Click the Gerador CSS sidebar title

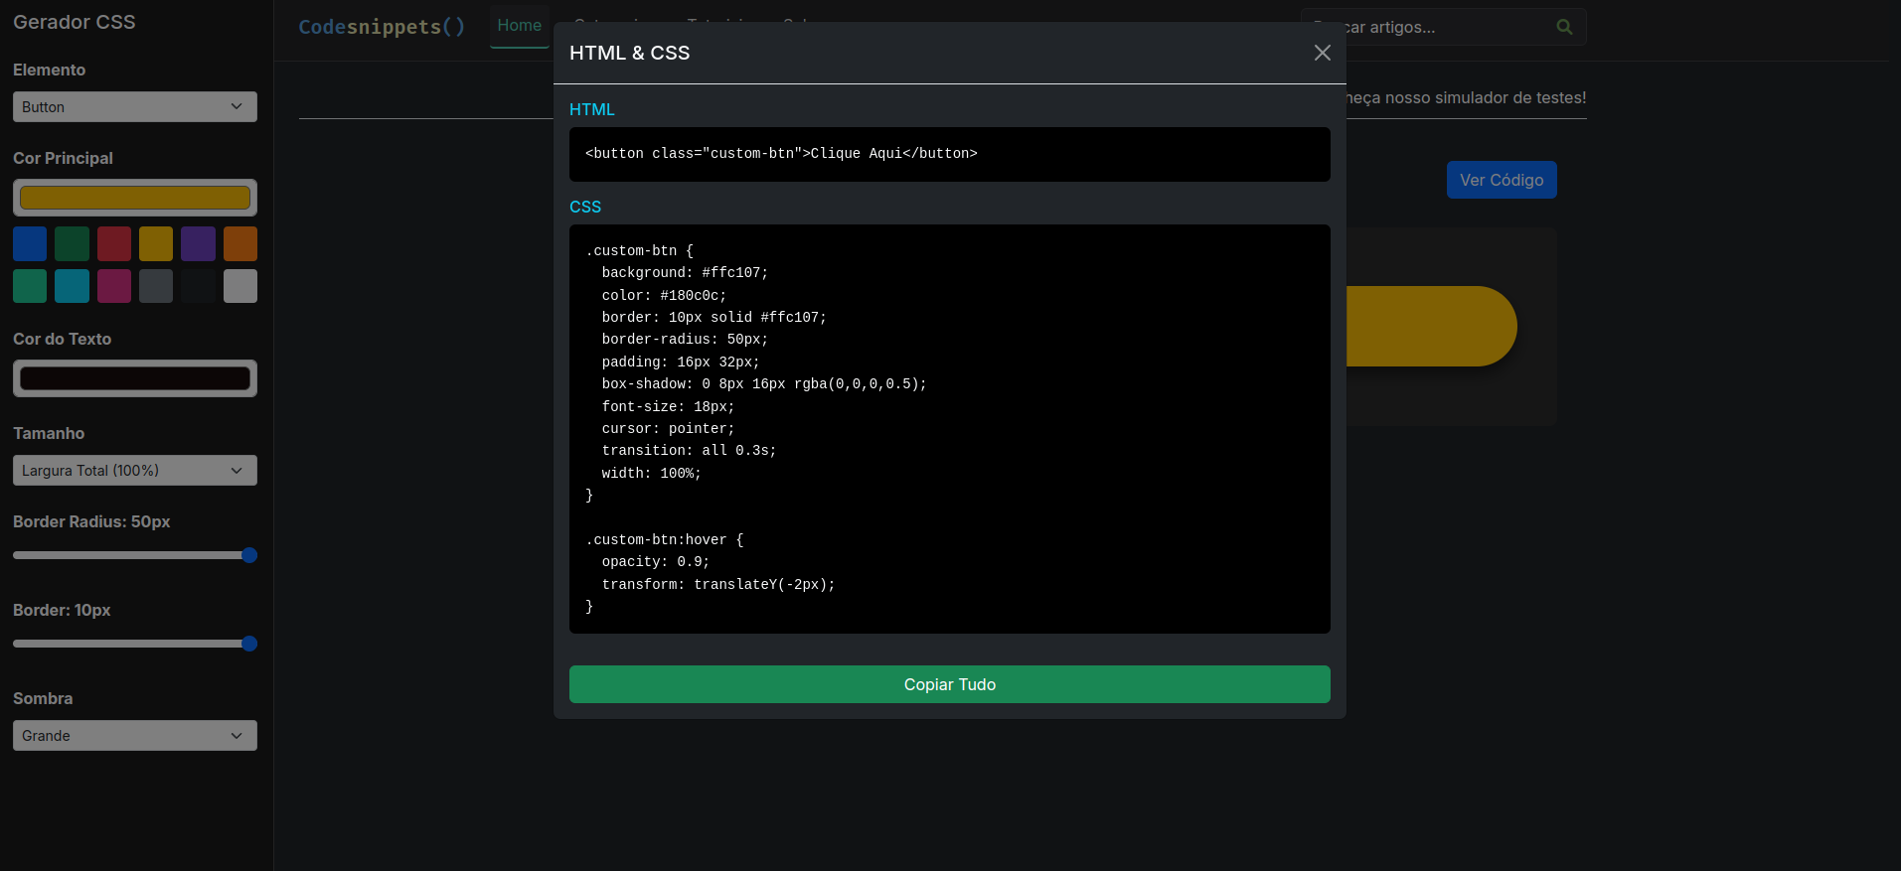tap(75, 22)
